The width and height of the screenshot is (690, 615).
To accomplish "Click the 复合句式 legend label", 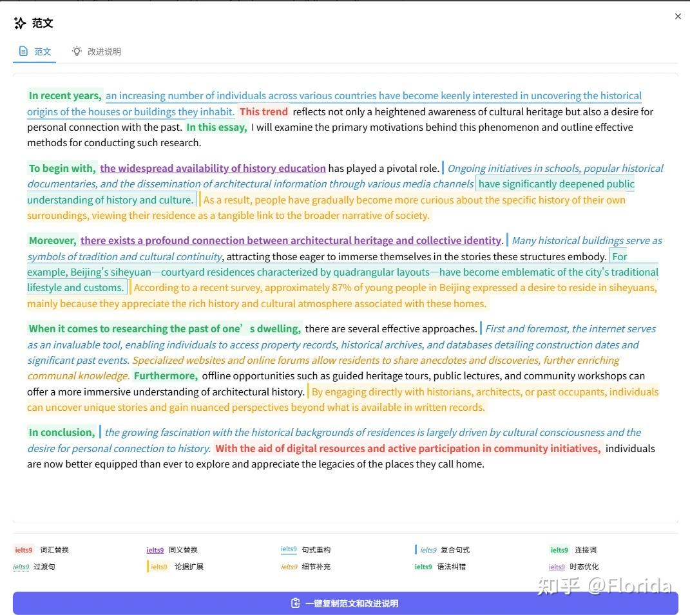I will (455, 550).
